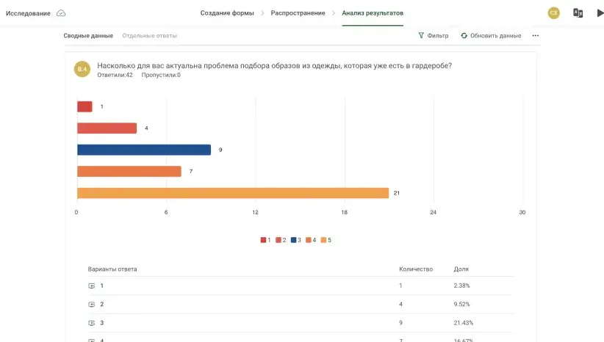The image size is (604, 342).
Task: Open the Анализ результатов step
Action: coord(373,13)
